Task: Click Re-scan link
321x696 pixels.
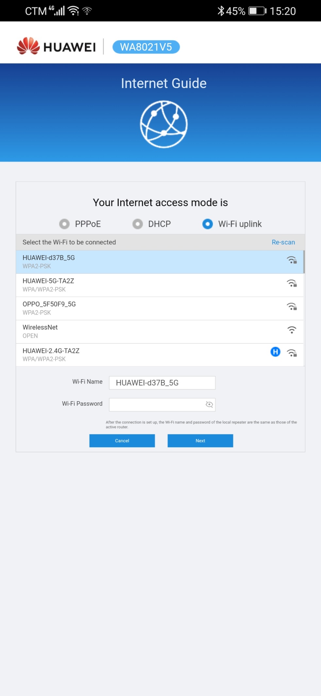Action: tap(283, 242)
